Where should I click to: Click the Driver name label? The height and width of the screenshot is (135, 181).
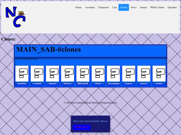tap(144, 84)
